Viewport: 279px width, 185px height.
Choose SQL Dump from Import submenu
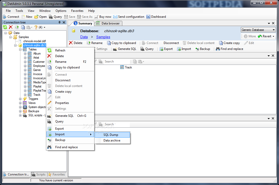tap(112, 135)
